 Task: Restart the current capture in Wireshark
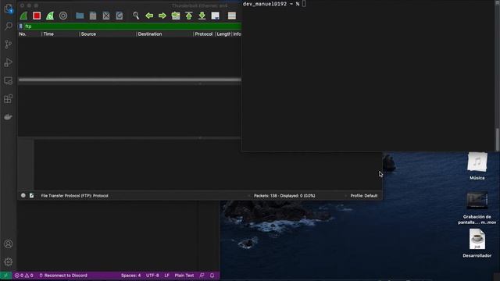click(50, 16)
